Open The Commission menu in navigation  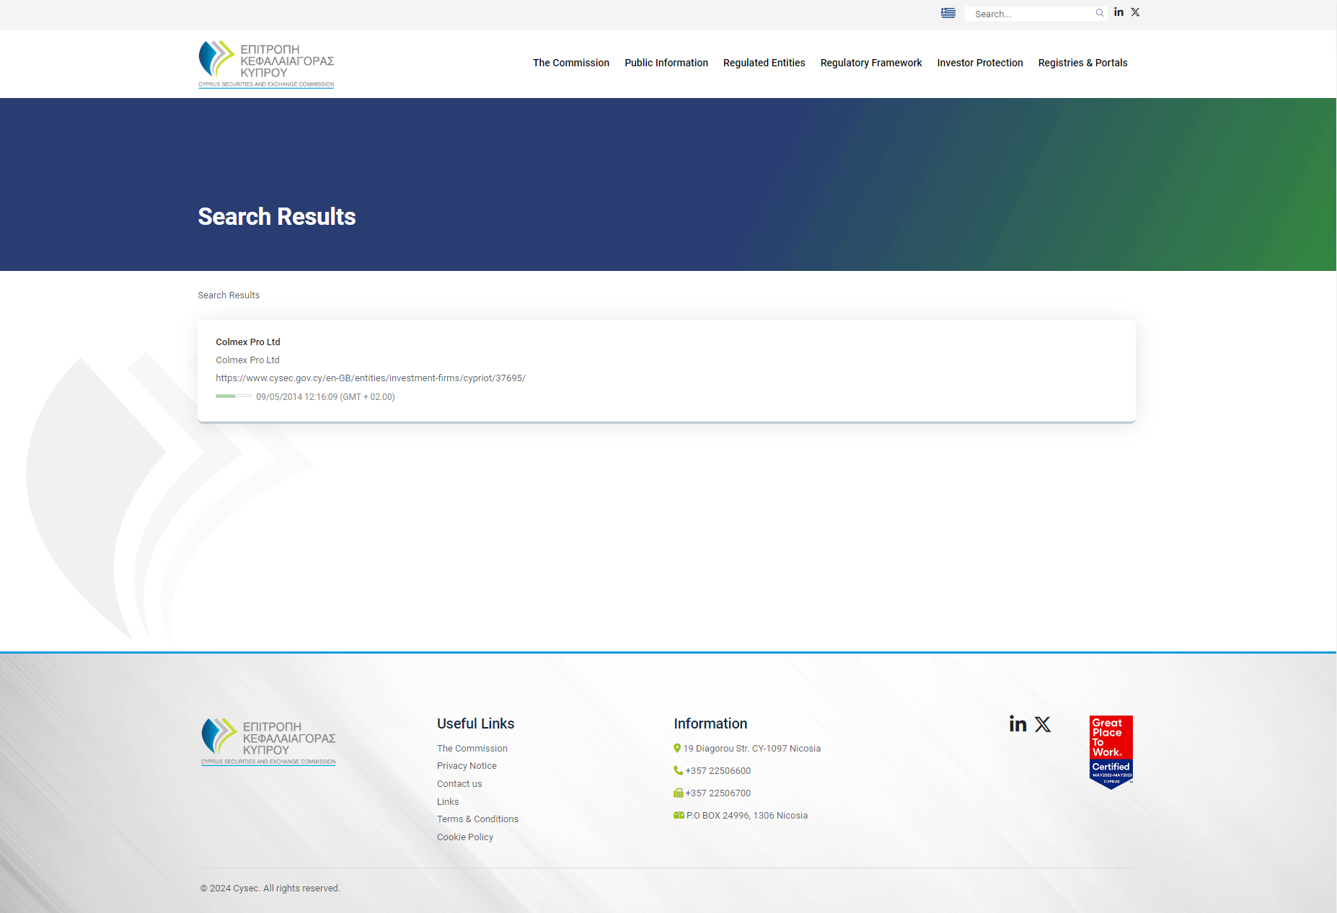(x=571, y=63)
